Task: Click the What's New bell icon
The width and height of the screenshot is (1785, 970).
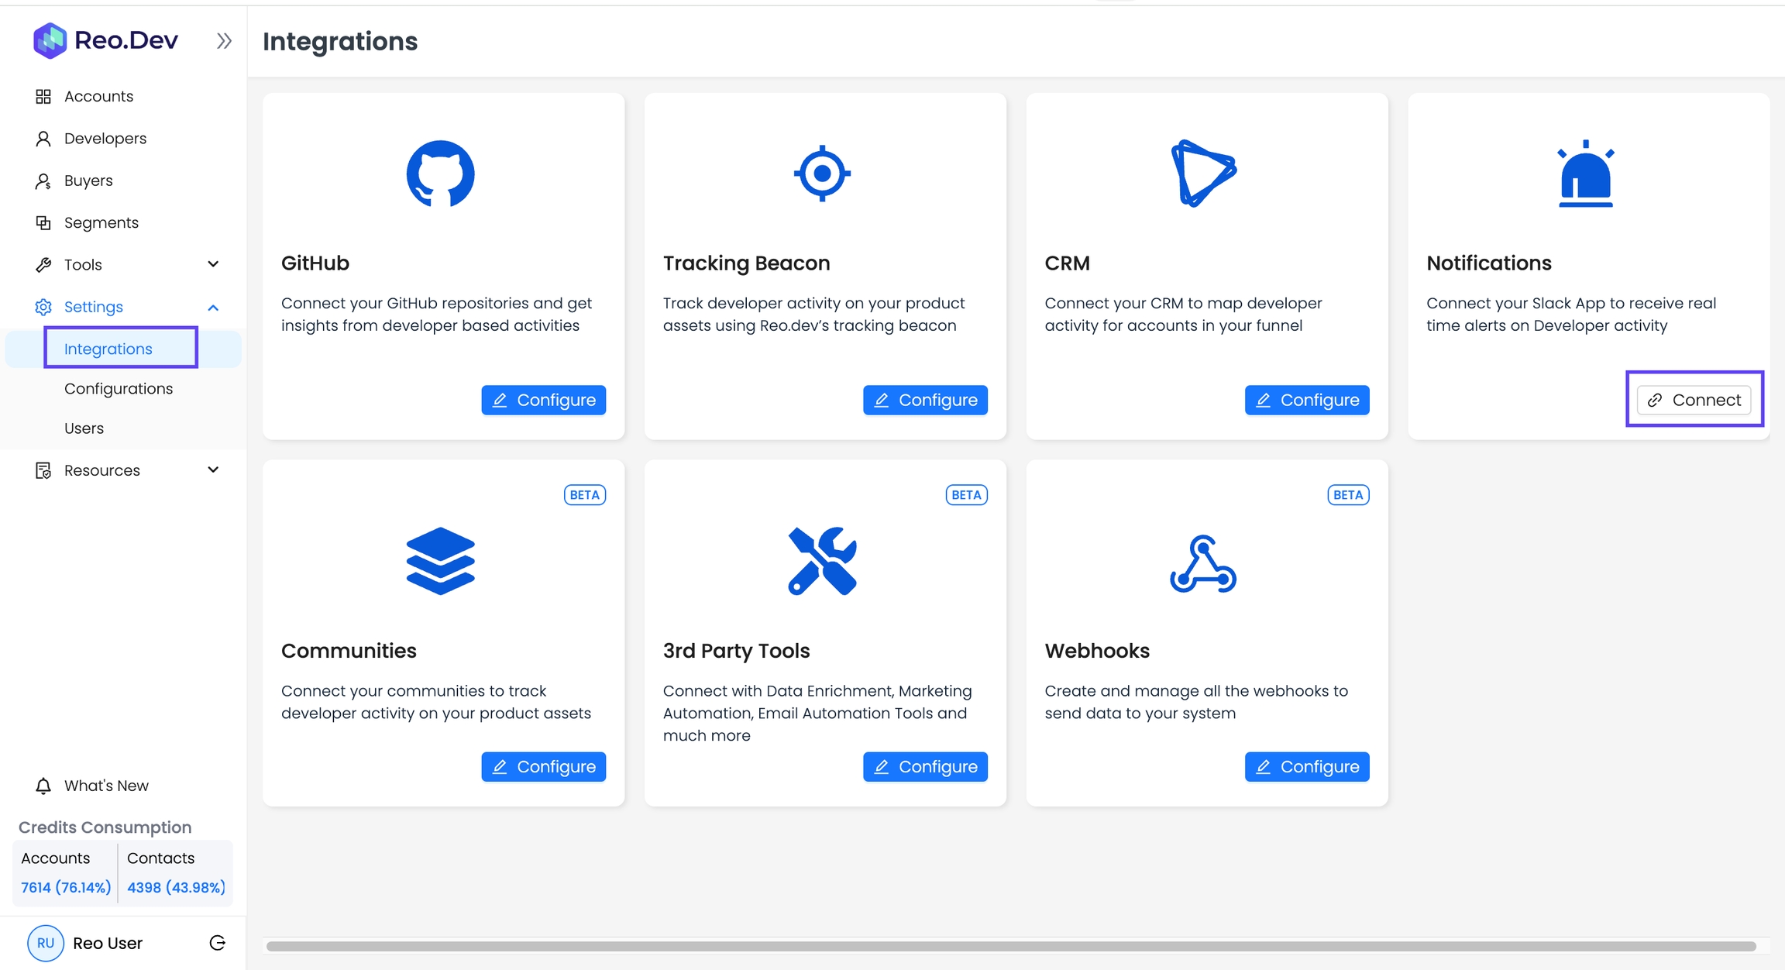Action: click(43, 786)
